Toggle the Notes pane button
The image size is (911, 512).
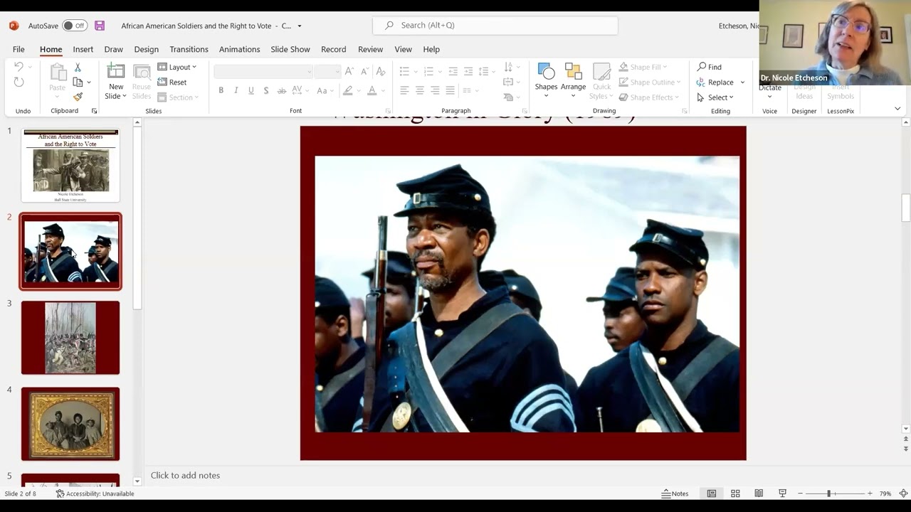(675, 494)
